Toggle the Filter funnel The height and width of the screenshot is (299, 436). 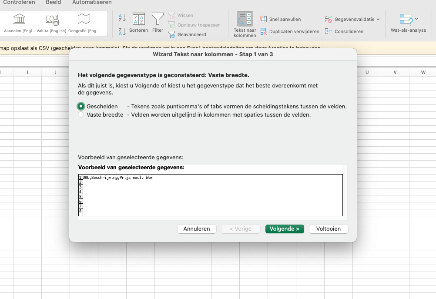pyautogui.click(x=158, y=23)
